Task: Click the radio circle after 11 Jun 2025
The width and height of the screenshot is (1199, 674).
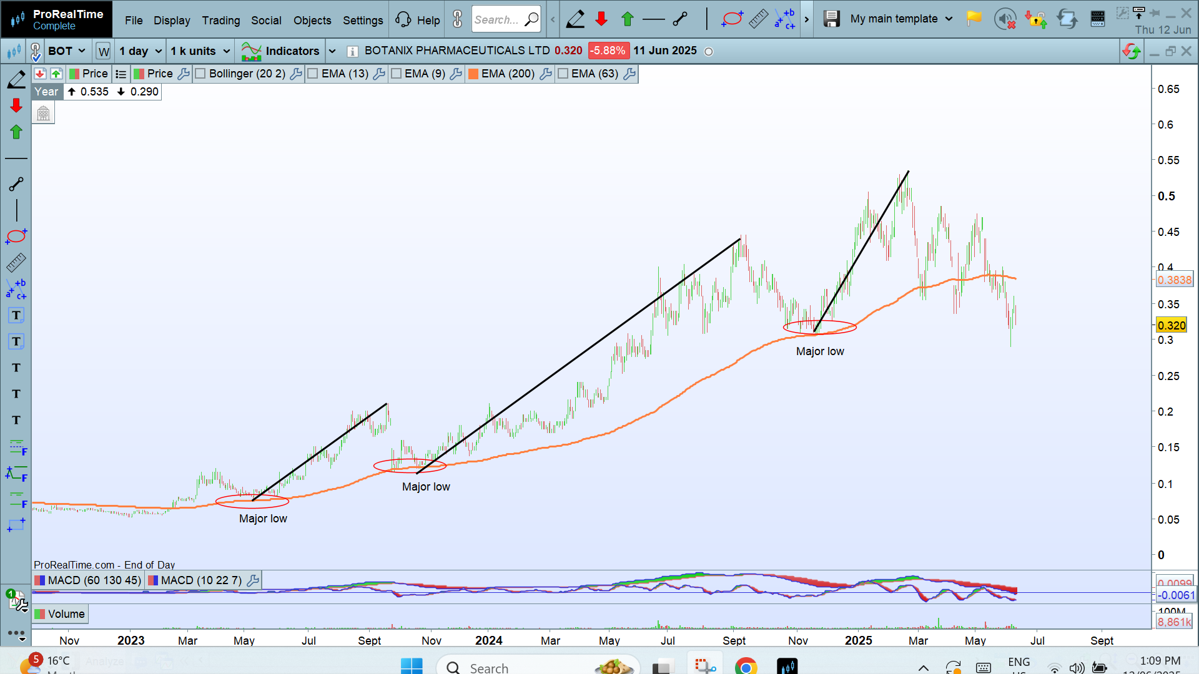Action: coord(709,52)
